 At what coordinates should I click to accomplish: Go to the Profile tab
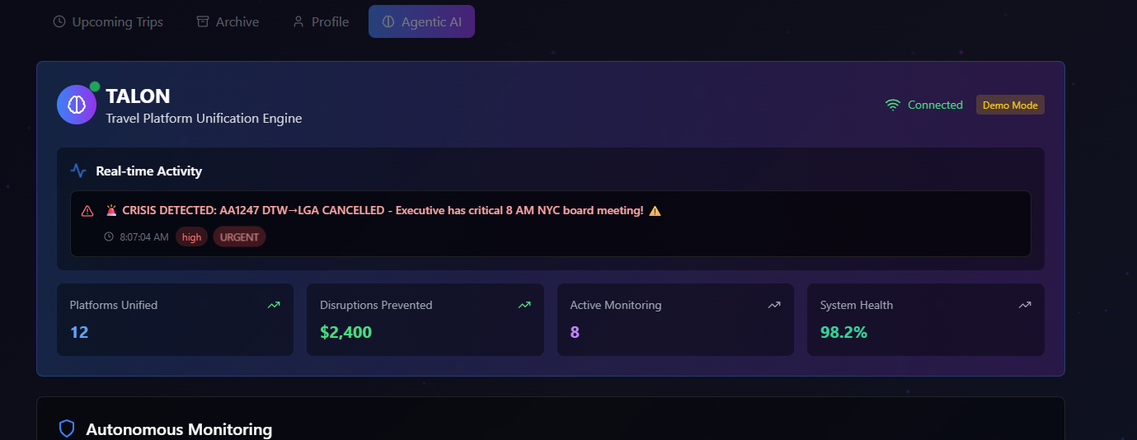(321, 22)
